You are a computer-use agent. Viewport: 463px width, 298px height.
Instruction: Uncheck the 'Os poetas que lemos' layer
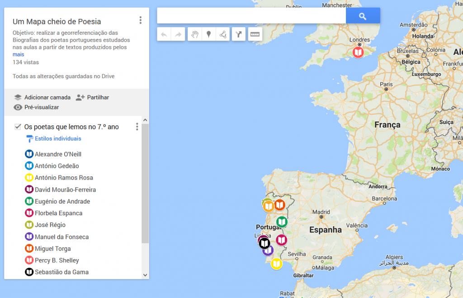(18, 127)
